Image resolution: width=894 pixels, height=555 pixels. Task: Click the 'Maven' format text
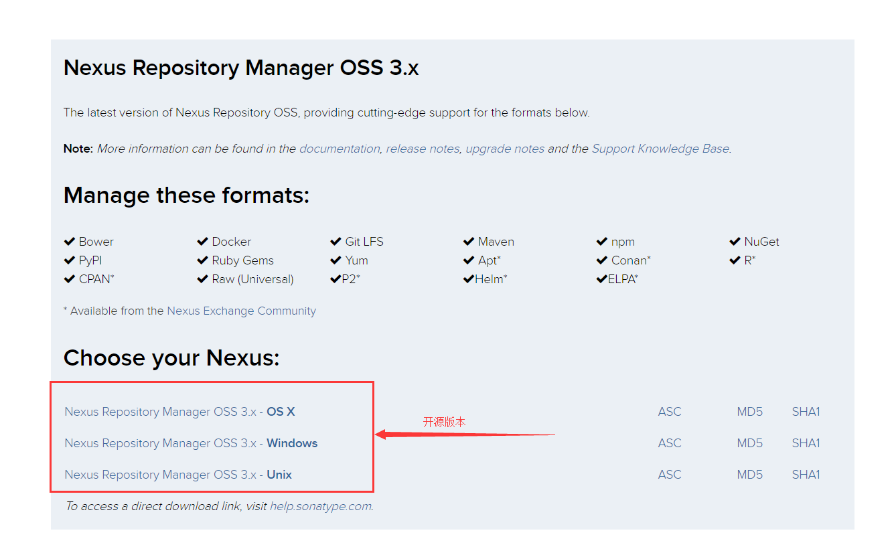(x=496, y=242)
